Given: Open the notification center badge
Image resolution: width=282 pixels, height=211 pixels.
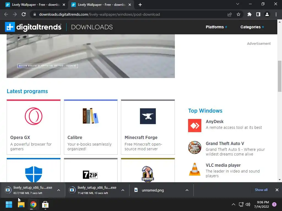Looking at the screenshot, I should coord(274,204).
